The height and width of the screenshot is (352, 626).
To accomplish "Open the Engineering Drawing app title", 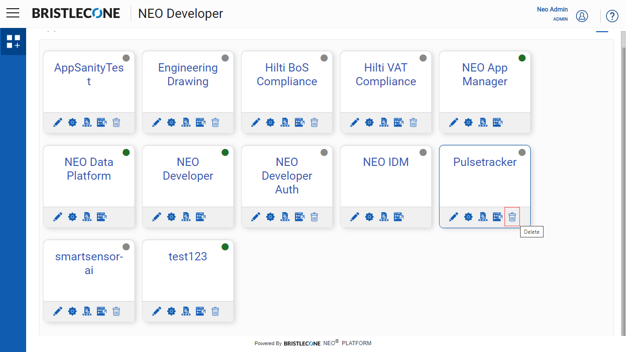I will (x=188, y=74).
